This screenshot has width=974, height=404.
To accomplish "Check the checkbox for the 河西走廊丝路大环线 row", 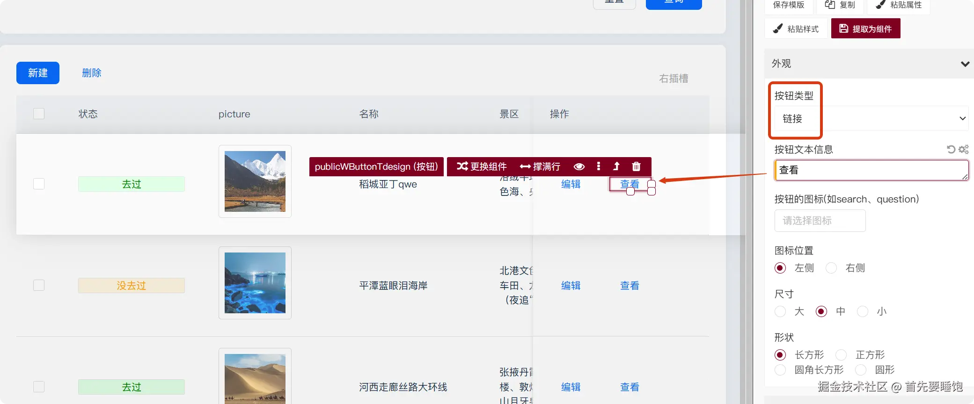I will point(39,387).
